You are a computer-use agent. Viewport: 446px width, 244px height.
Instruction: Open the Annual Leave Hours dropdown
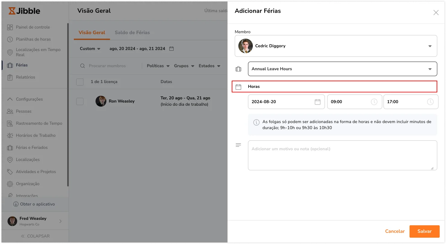point(342,69)
